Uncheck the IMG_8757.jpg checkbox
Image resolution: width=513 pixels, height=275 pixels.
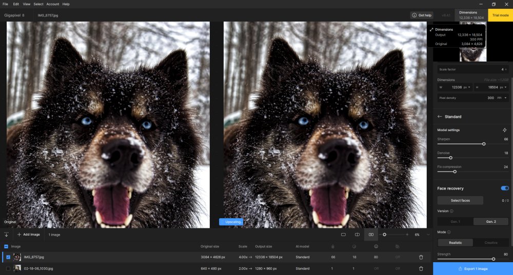(x=8, y=257)
